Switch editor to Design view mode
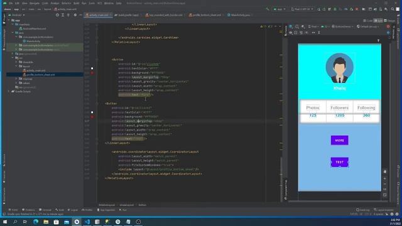The image size is (402, 226). (x=389, y=21)
